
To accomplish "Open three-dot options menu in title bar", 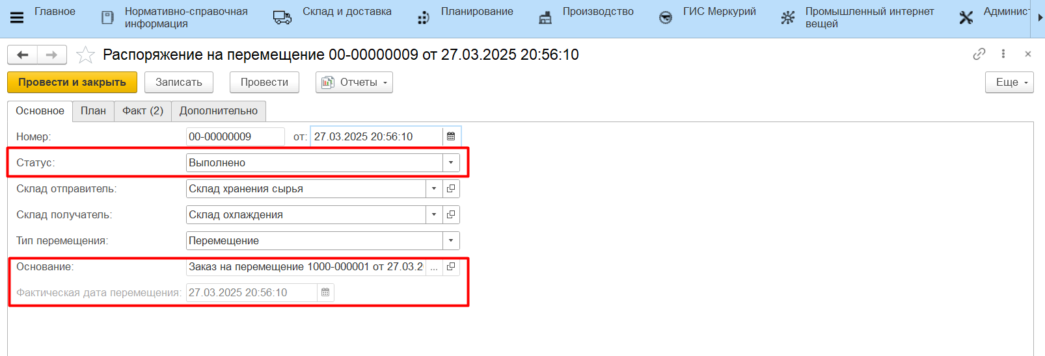I will (x=1003, y=54).
